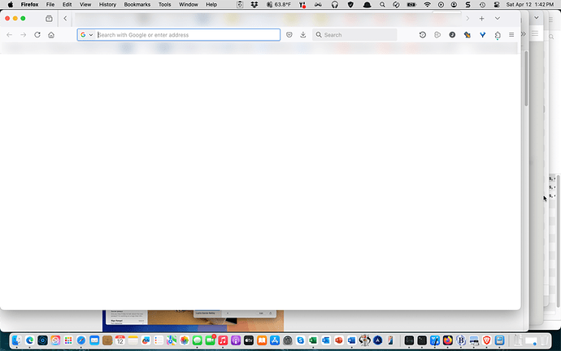Image resolution: width=561 pixels, height=351 pixels.
Task: Open Spotlight search in menu bar
Action: point(382,5)
